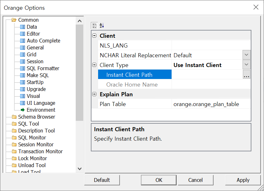The height and width of the screenshot is (191, 264).
Task: Click the Editor page icon
Action: click(x=23, y=34)
